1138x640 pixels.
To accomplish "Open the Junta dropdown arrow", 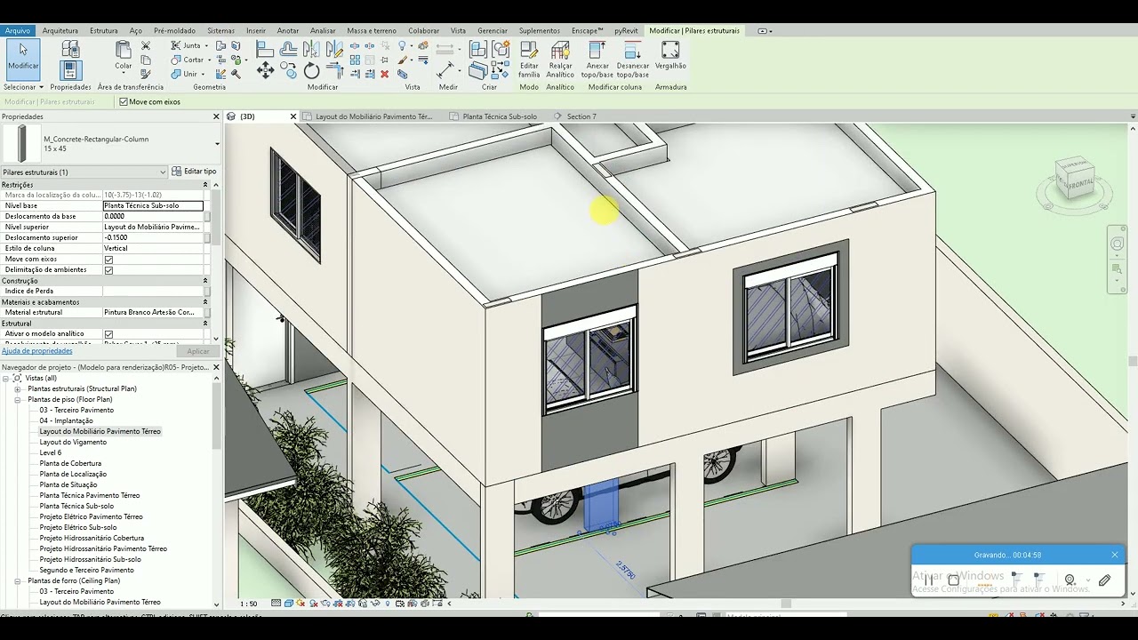I will 206,45.
